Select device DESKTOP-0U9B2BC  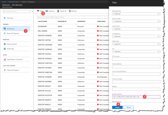45,36
